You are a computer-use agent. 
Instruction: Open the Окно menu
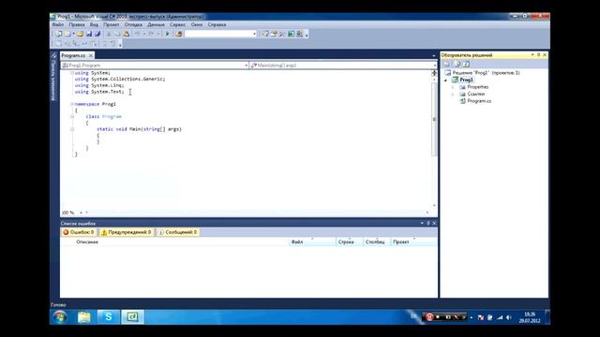point(196,24)
